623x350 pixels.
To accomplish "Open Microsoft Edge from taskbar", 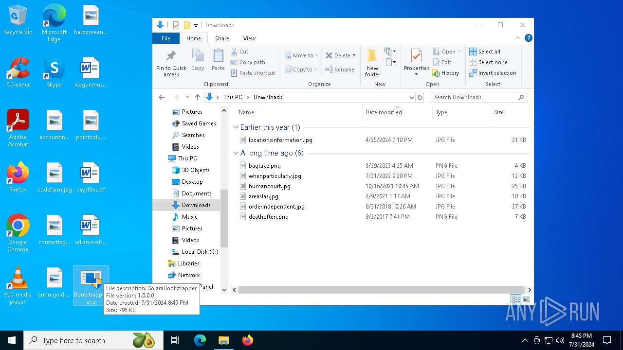I will point(200,340).
